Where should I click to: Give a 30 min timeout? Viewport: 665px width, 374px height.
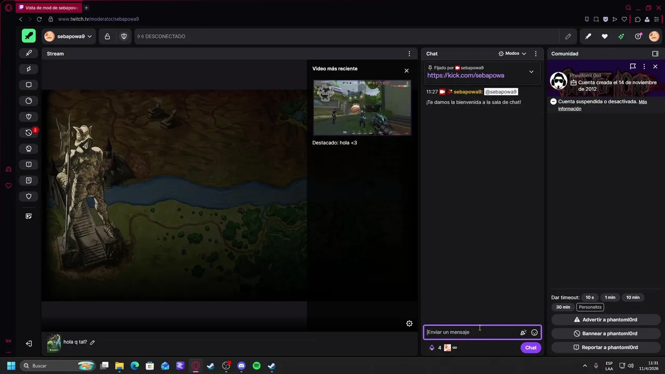pos(563,307)
